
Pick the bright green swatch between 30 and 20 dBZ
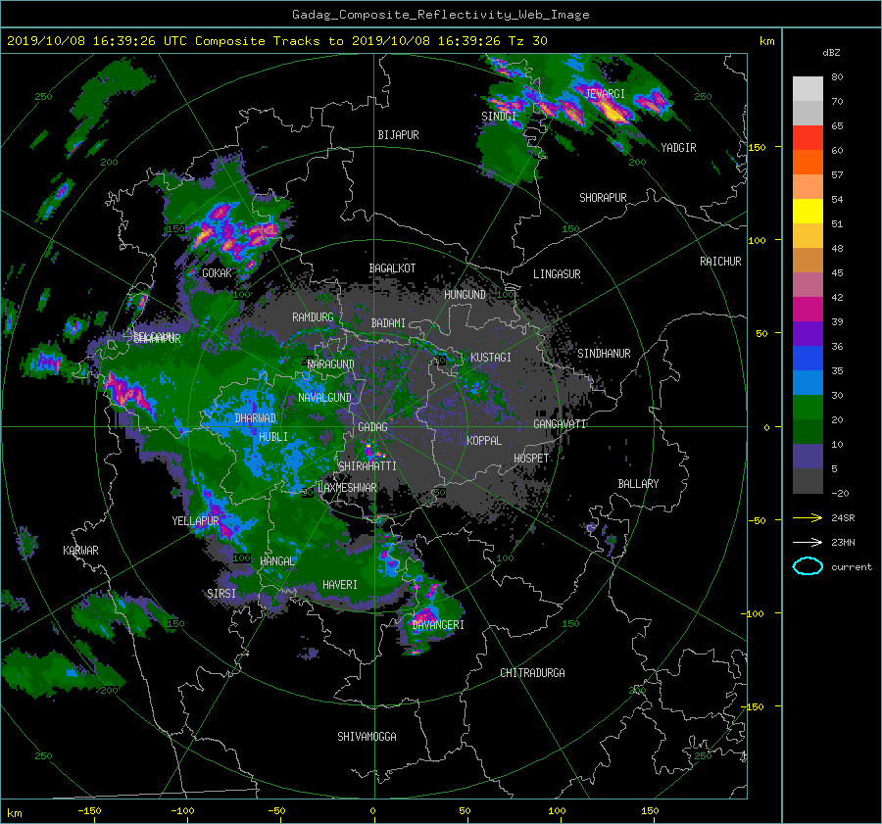[x=808, y=408]
